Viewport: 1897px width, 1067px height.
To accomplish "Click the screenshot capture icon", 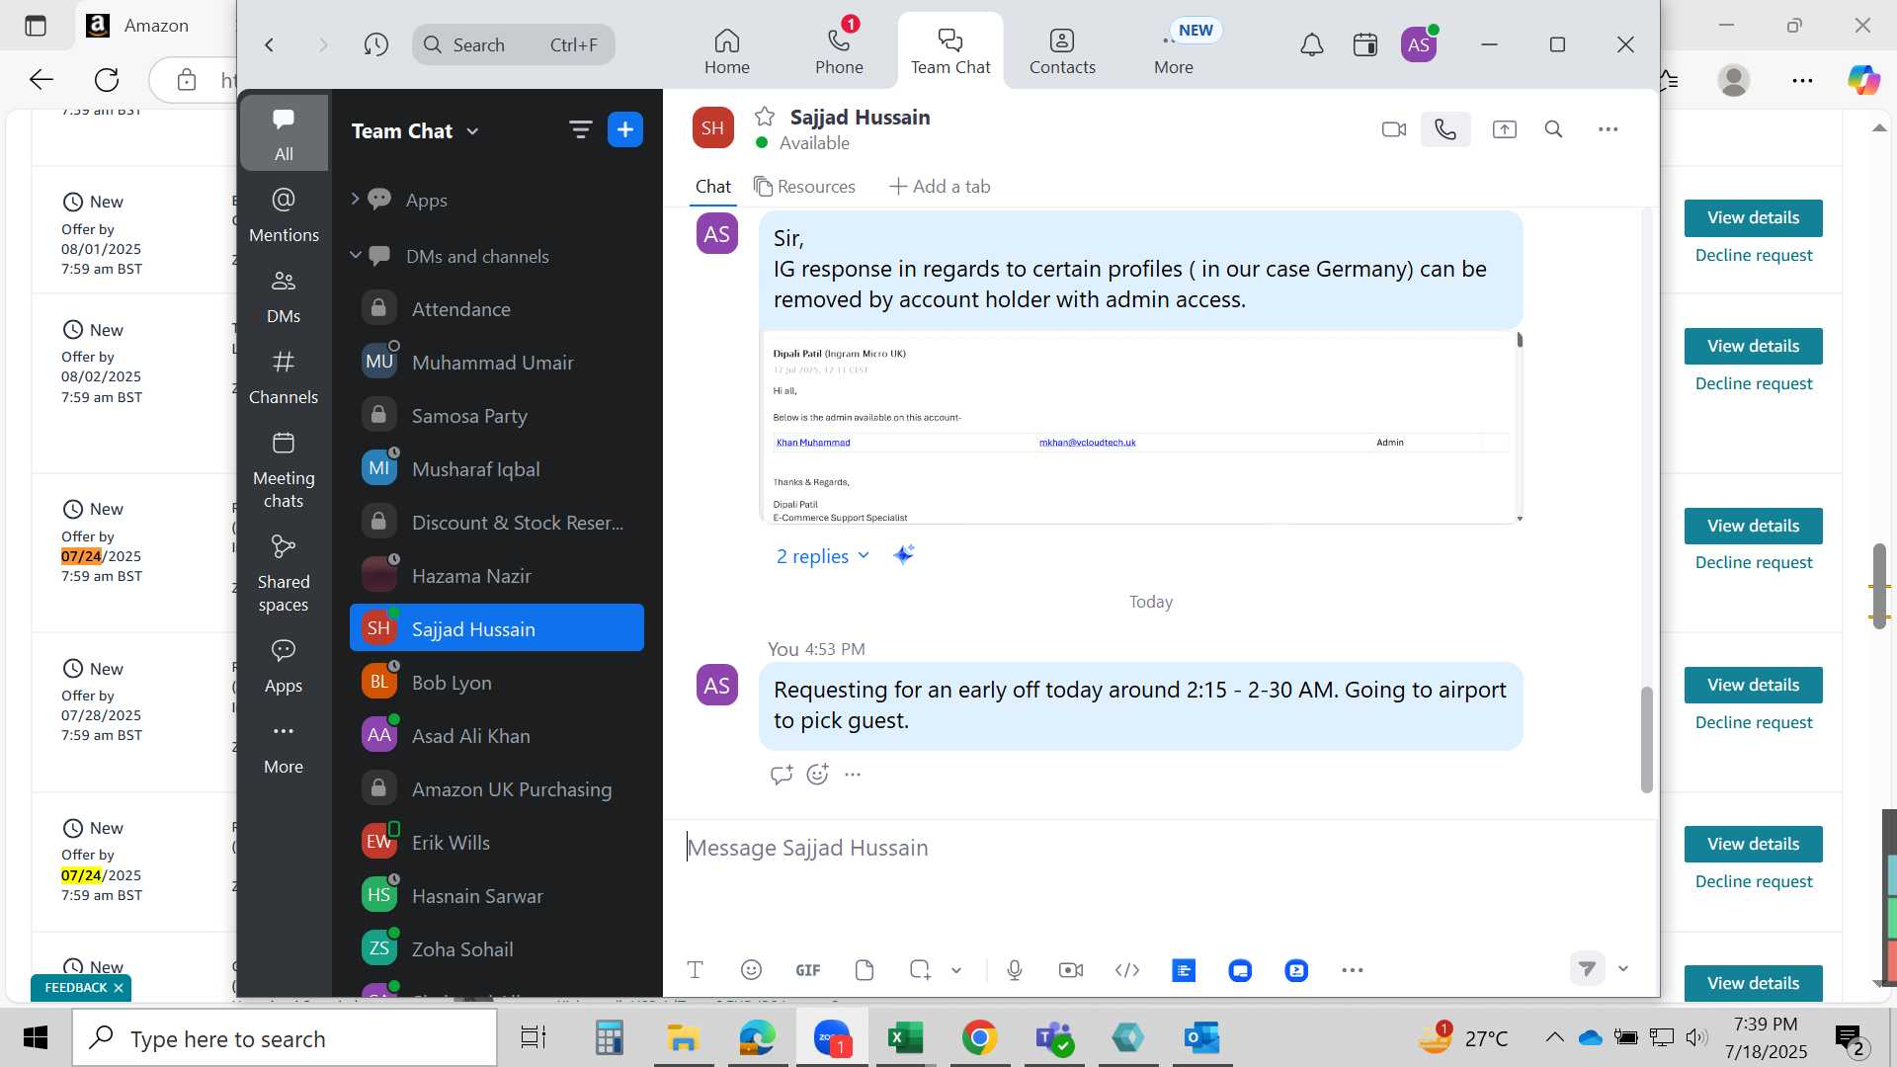I will click(920, 970).
